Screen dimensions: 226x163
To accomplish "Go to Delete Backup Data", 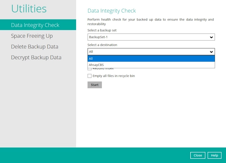I will [x=35, y=46].
